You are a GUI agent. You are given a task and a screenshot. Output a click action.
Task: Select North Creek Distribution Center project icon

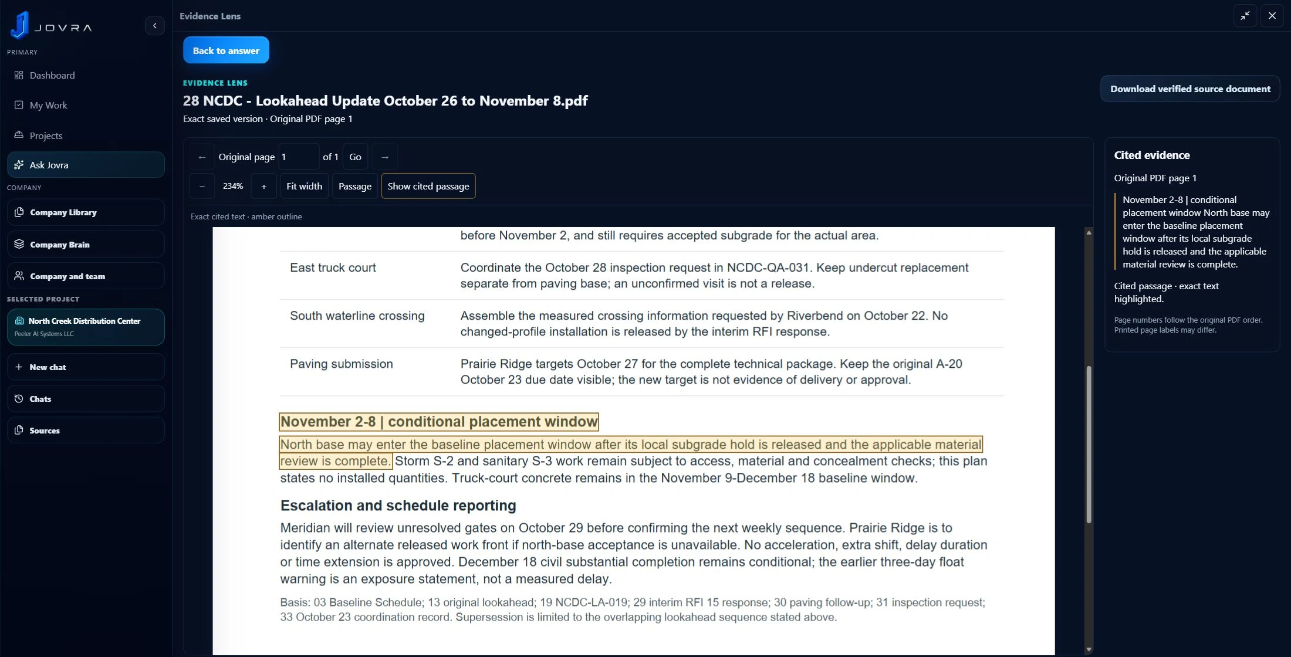pos(19,321)
